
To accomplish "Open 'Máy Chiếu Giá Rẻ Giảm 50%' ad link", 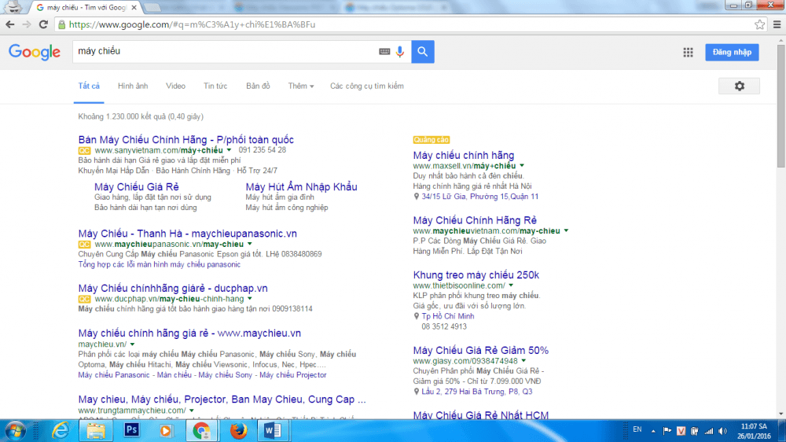I will coord(481,350).
